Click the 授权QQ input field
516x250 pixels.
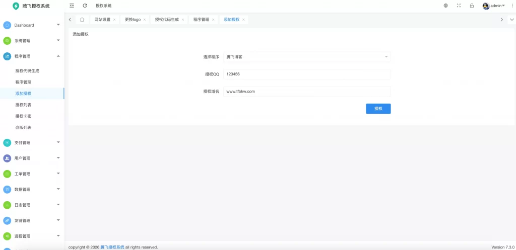[x=307, y=74]
